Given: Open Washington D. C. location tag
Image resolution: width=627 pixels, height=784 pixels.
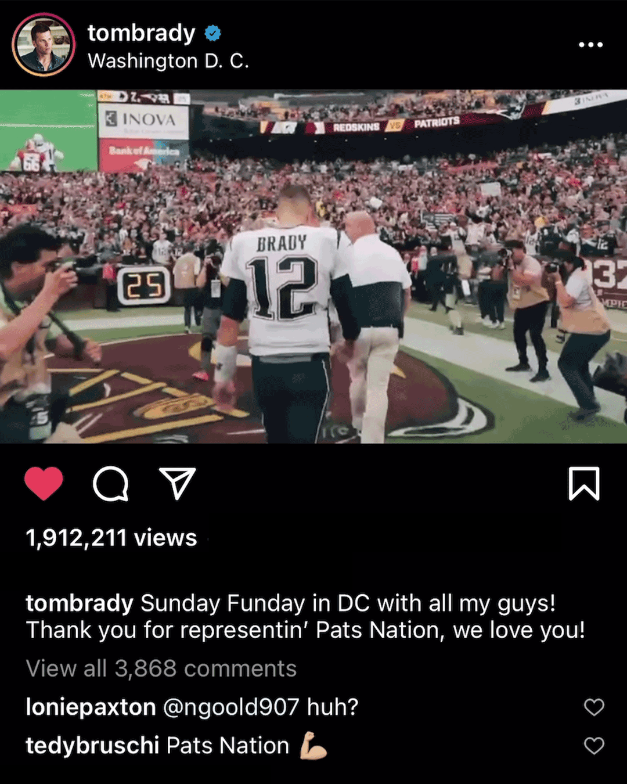Looking at the screenshot, I should 168,61.
